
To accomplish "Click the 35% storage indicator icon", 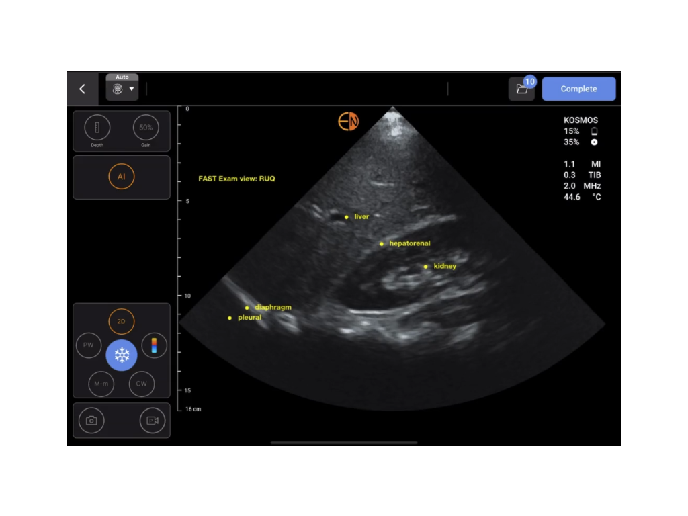I will click(x=594, y=142).
